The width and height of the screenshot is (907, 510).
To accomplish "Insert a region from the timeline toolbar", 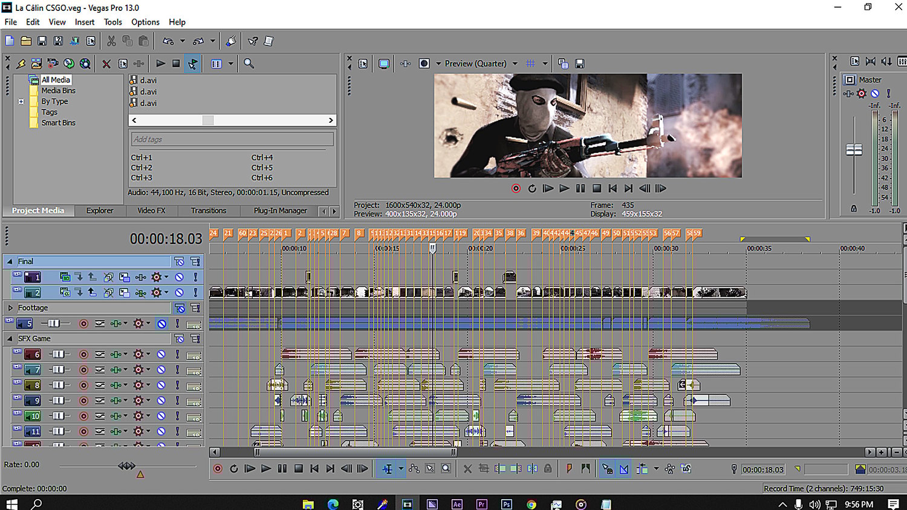I will click(x=585, y=469).
